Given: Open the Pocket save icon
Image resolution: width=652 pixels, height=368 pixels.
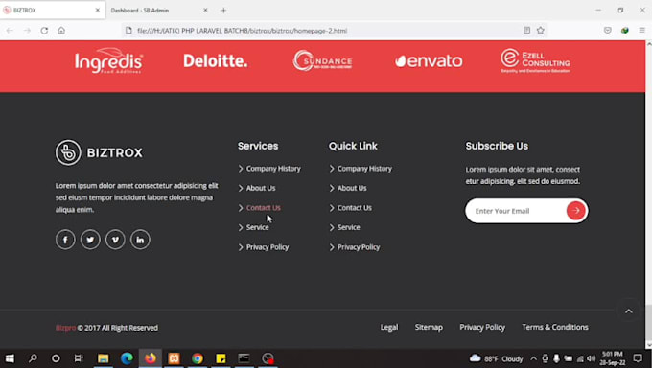Looking at the screenshot, I should point(608,31).
